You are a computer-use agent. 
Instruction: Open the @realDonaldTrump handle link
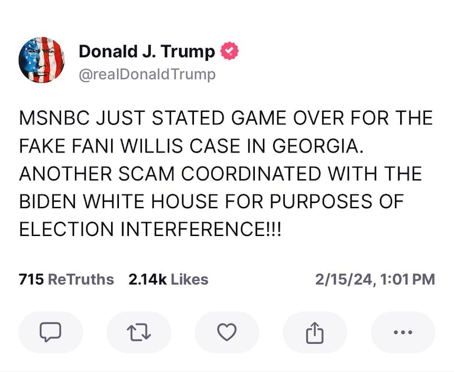click(x=147, y=75)
